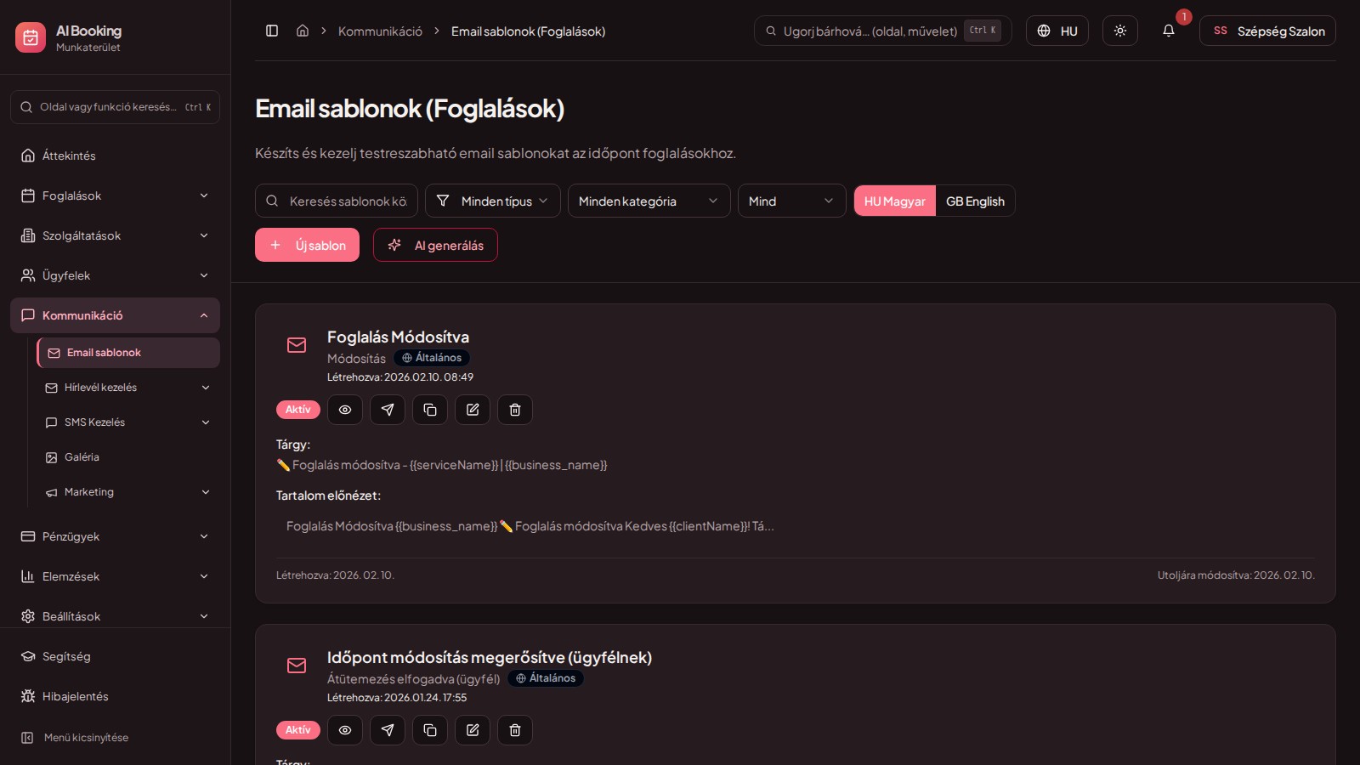1360x765 pixels.
Task: Open Áttekintés in the sidebar
Action: 115,156
